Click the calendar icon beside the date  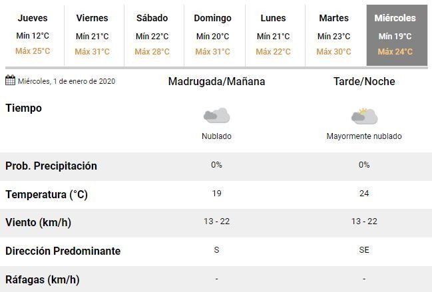click(10, 81)
